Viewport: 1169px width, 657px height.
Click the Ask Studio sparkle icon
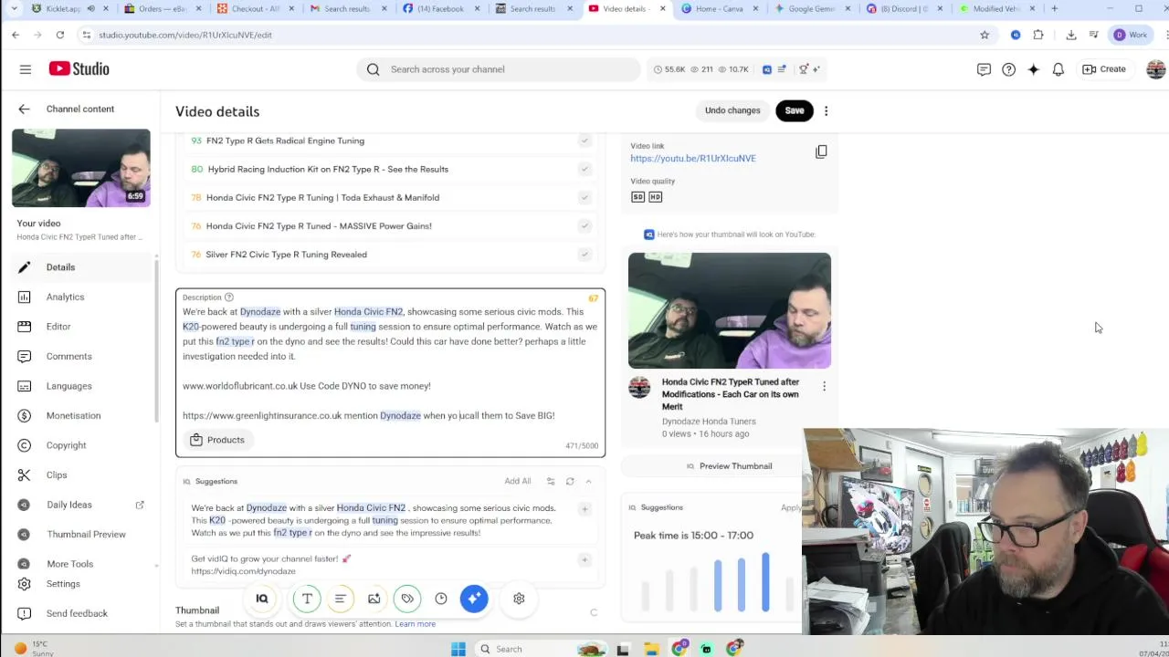[x=1033, y=69]
